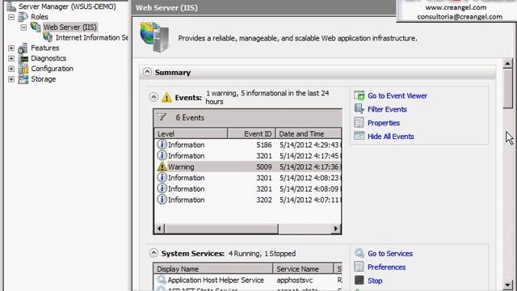
Task: Select event dated 5/14/2012 4:08:23
Action: click(x=248, y=178)
